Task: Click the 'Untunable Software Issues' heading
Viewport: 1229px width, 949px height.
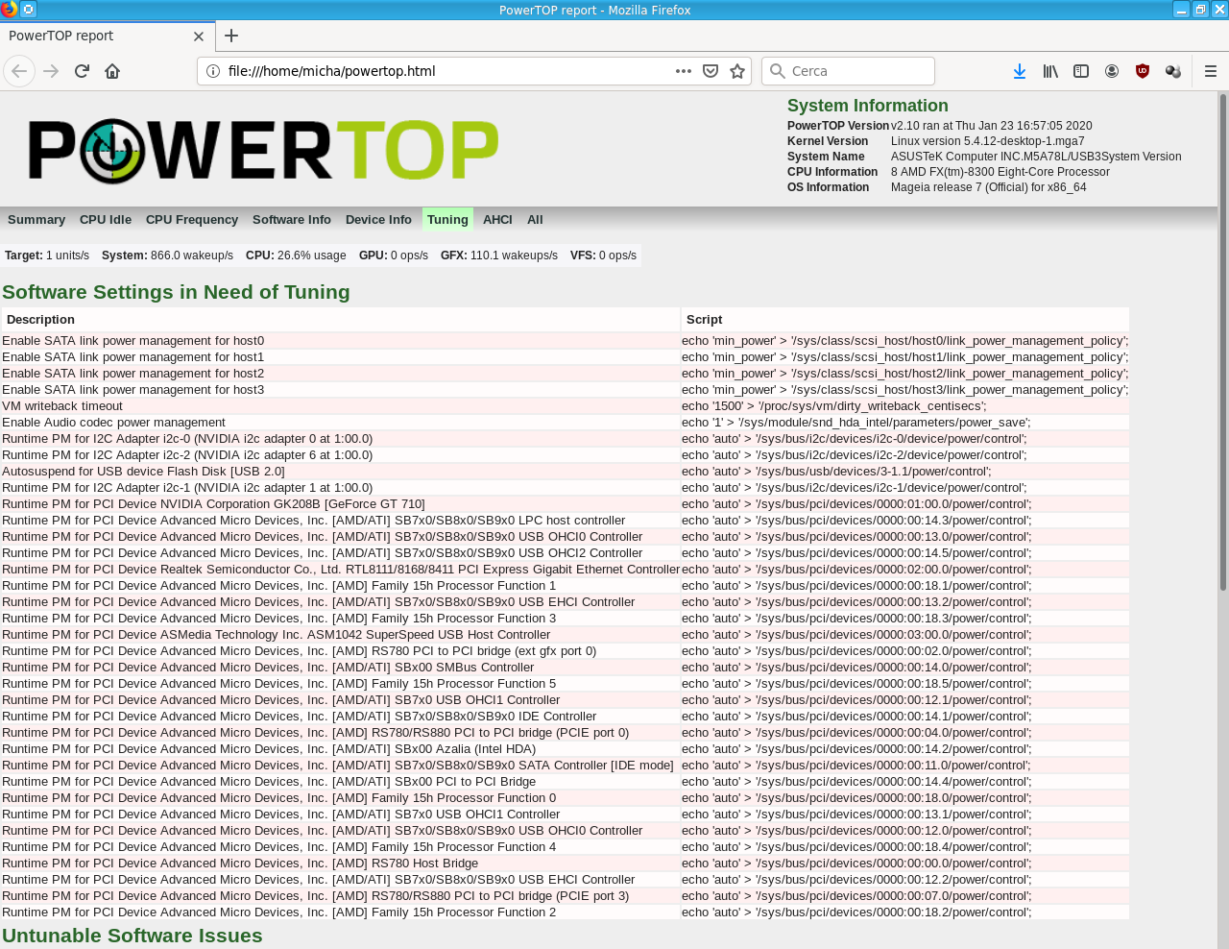Action: pyautogui.click(x=133, y=936)
